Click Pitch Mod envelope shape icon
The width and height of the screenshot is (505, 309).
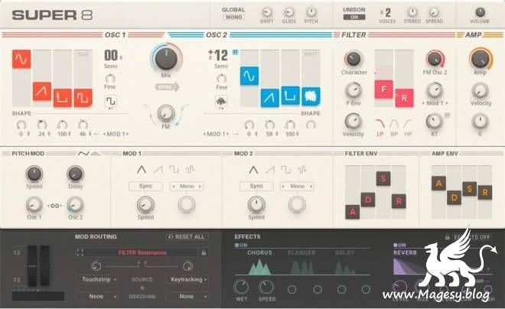pyautogui.click(x=96, y=154)
